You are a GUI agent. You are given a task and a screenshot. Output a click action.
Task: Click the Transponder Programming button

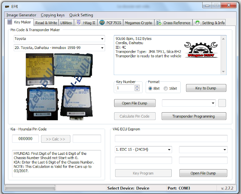tap(194, 116)
